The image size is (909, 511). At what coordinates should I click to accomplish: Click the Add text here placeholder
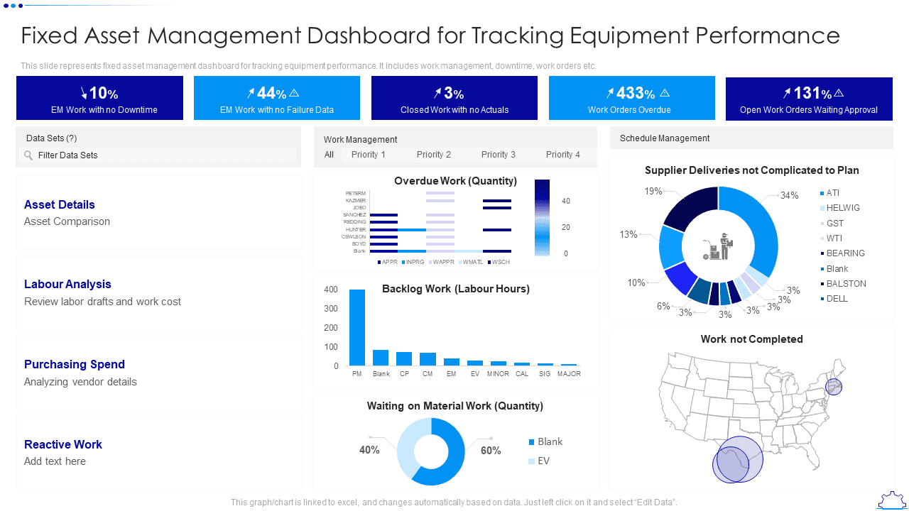(55, 461)
